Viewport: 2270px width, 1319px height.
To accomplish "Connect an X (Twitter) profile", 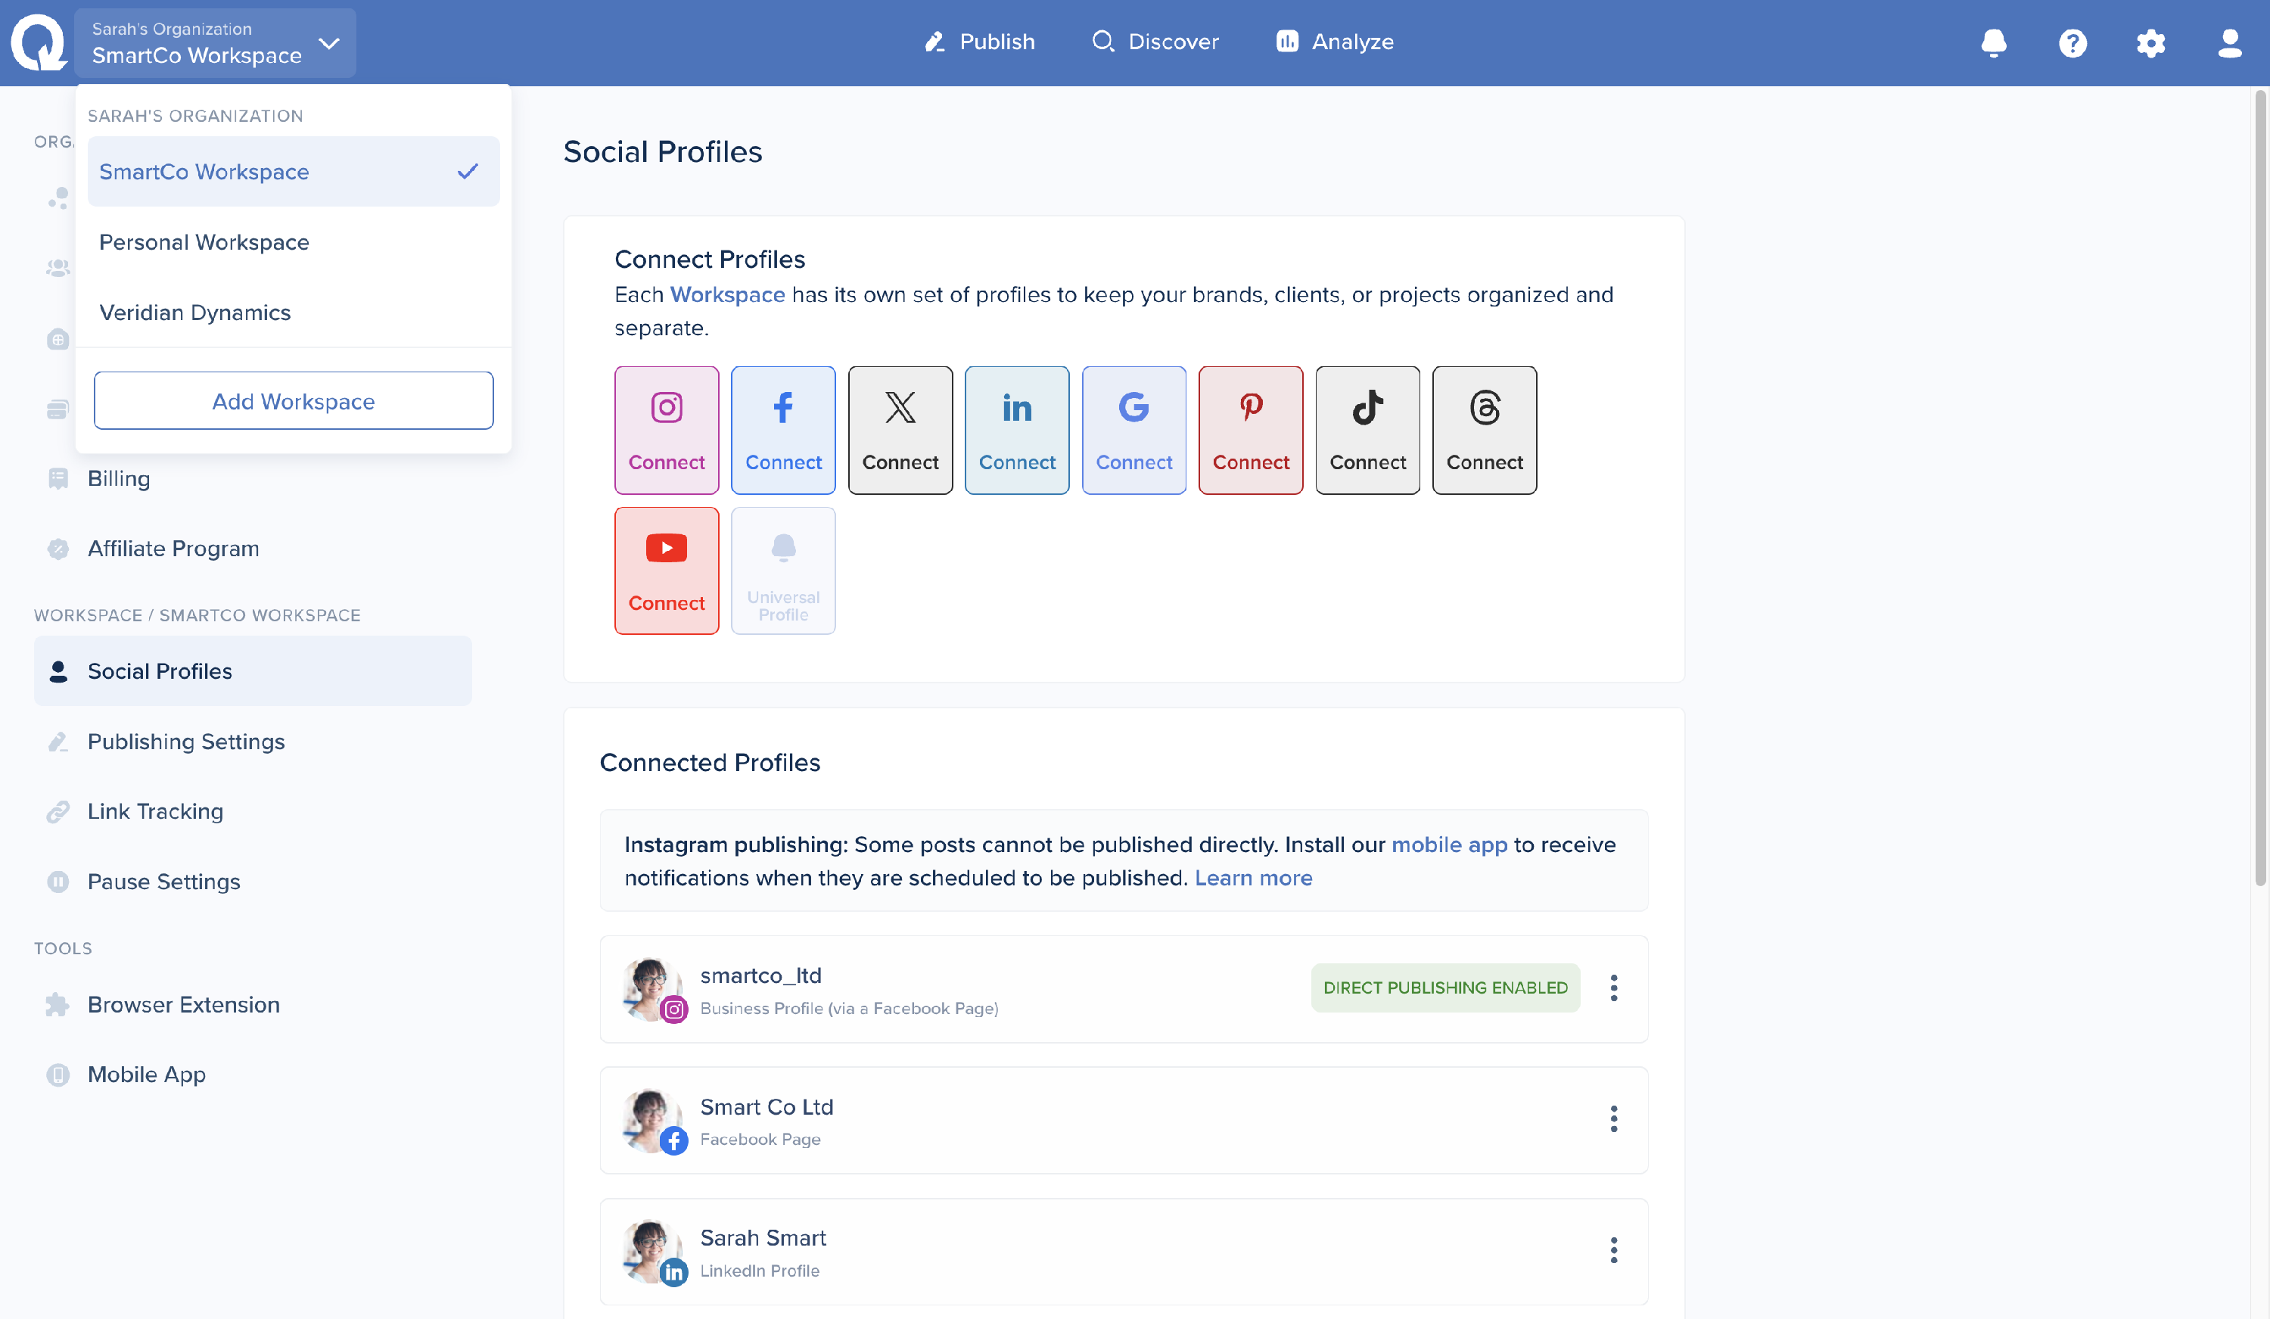I will (900, 430).
